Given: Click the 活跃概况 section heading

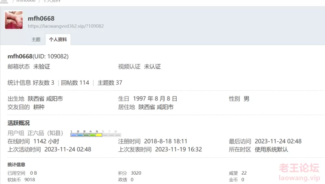Looking at the screenshot, I should (x=19, y=123).
